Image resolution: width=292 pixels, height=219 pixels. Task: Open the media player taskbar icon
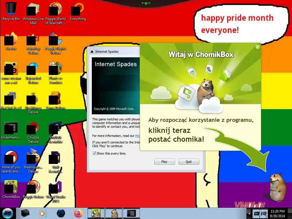point(42,213)
